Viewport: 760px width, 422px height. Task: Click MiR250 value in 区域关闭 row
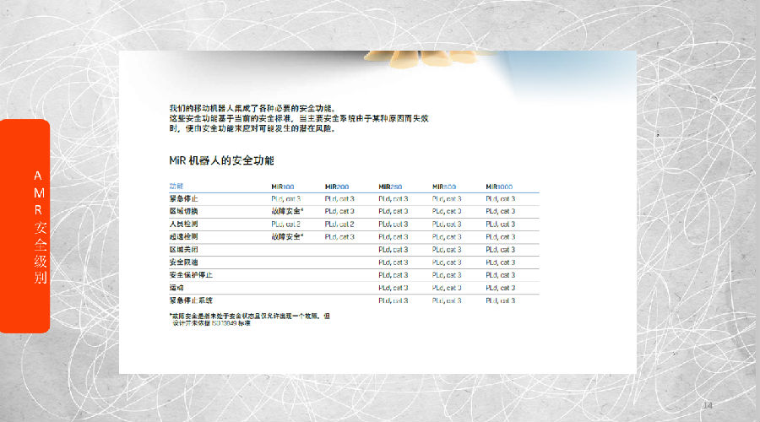coord(393,250)
